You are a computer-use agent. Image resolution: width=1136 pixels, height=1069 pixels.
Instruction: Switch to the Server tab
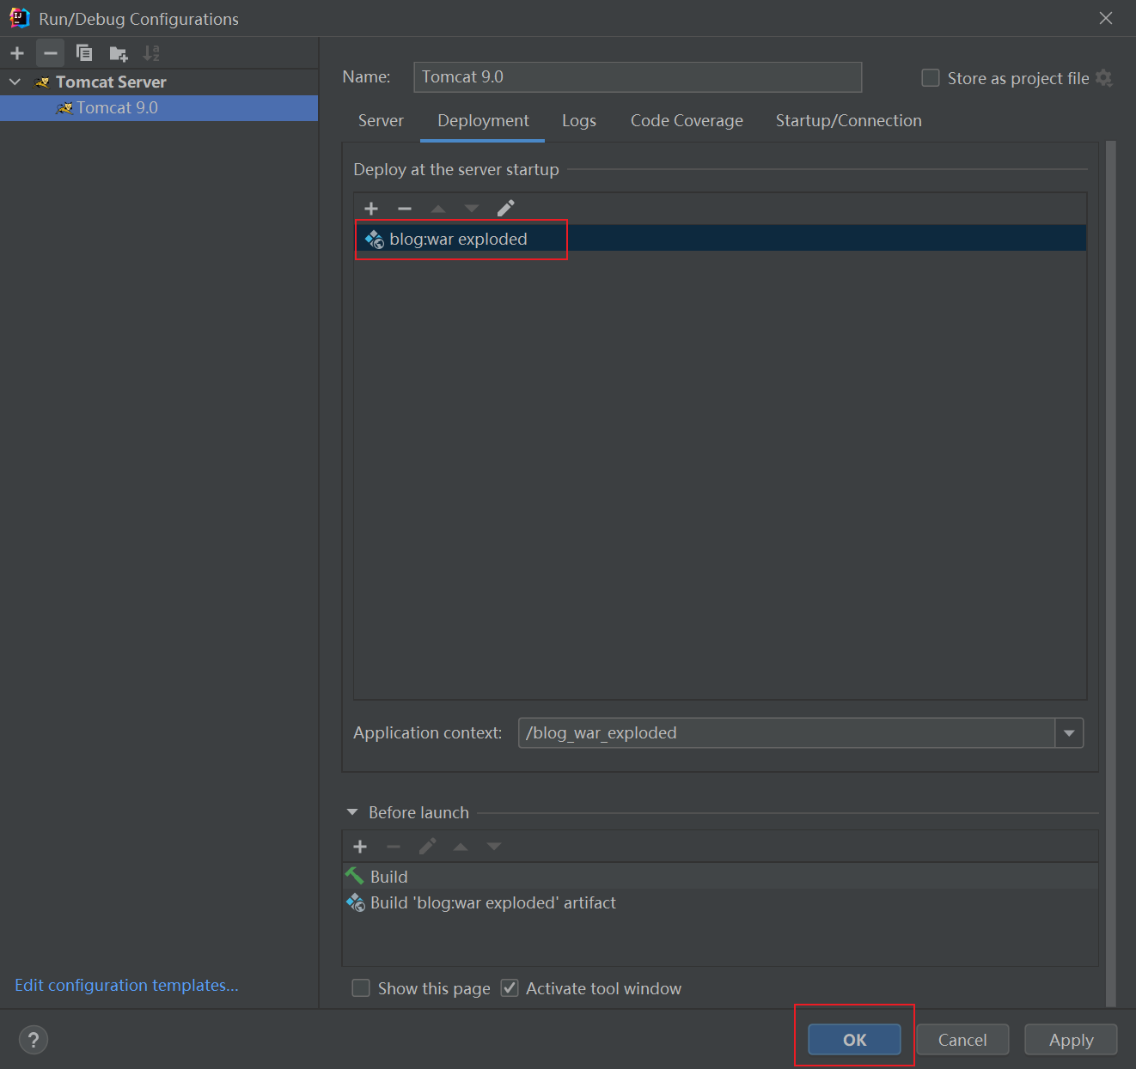[x=381, y=121]
